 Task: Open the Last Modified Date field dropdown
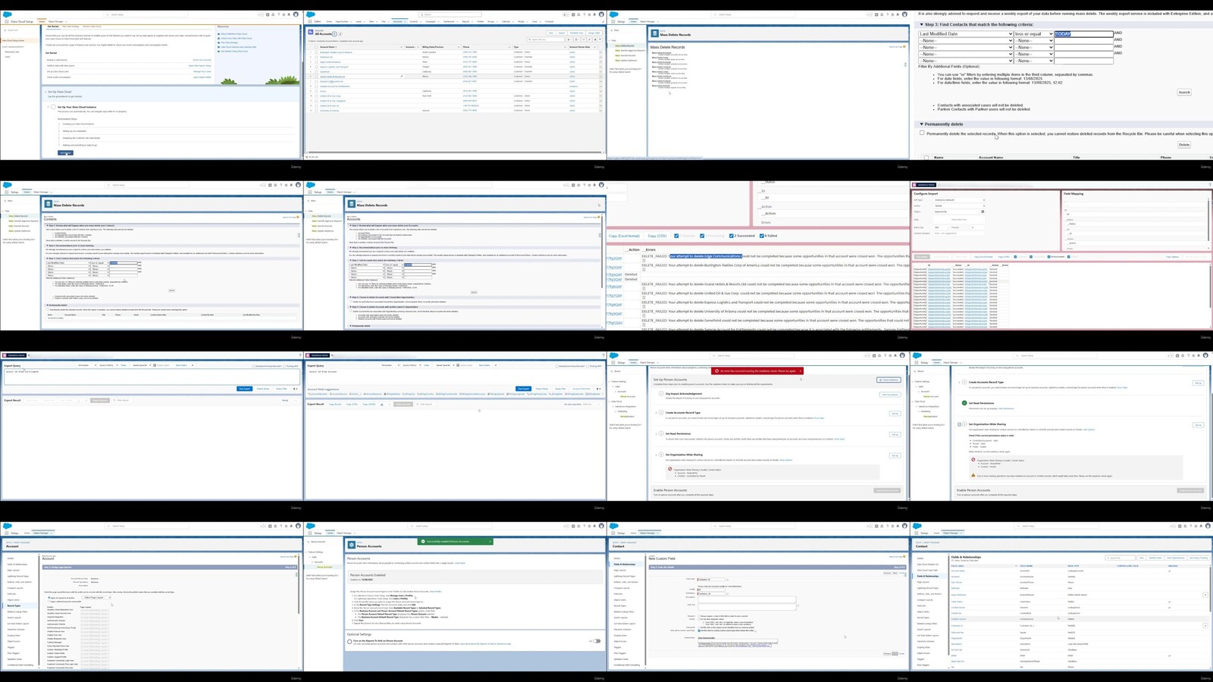tap(966, 34)
